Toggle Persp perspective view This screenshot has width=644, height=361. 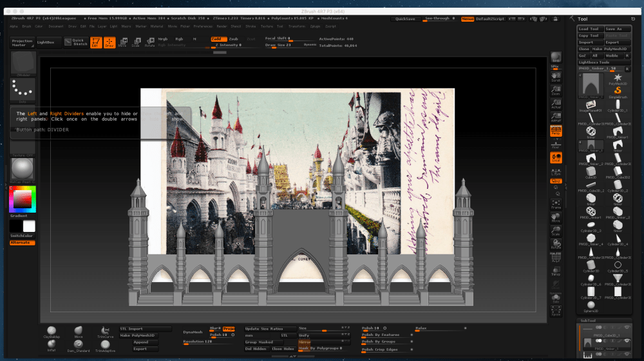(556, 130)
